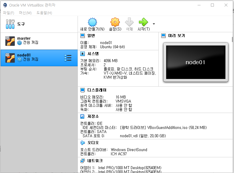Select the Tools (도구) entry icon

pyautogui.click(x=10, y=24)
